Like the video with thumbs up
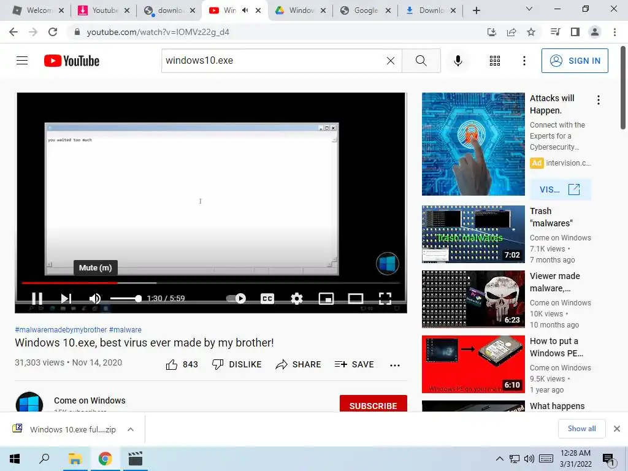This screenshot has height=471, width=628. (x=182, y=364)
